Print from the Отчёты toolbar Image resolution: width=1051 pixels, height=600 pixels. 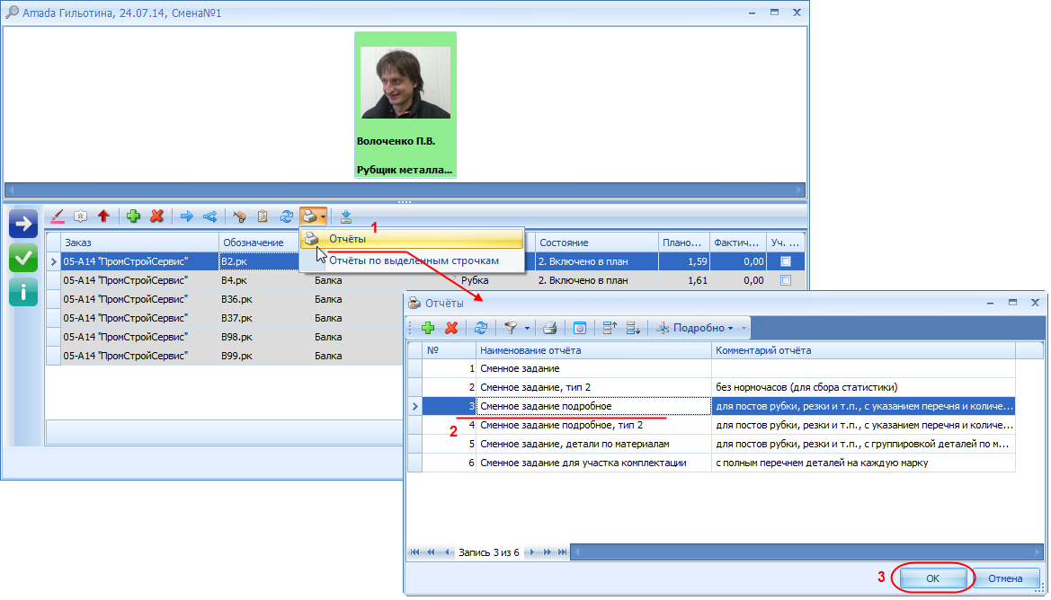point(549,328)
